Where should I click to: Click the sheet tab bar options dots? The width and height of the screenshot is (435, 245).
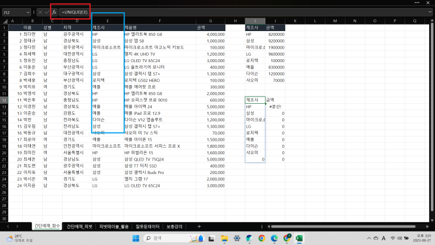click(x=262, y=227)
